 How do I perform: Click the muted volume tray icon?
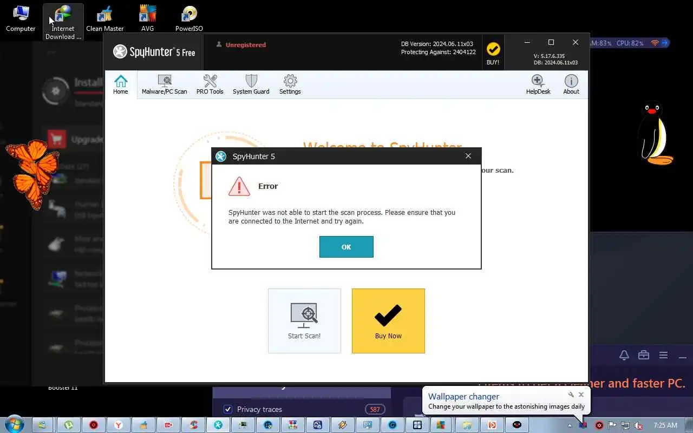[638, 425]
